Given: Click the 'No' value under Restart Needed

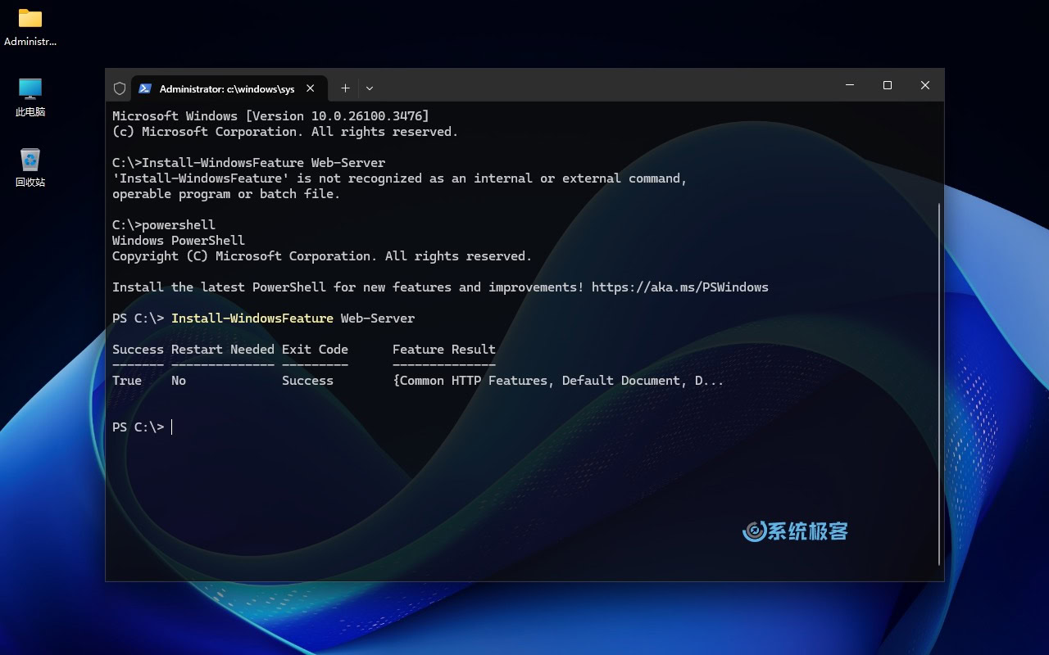Looking at the screenshot, I should [179, 381].
